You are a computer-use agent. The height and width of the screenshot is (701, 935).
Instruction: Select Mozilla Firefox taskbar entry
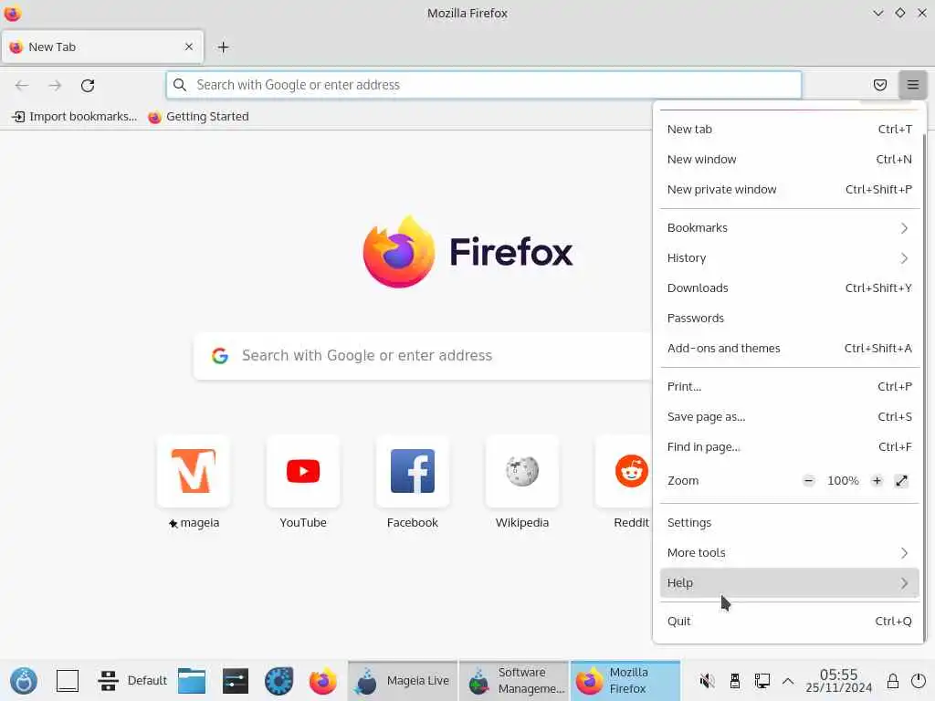click(625, 681)
